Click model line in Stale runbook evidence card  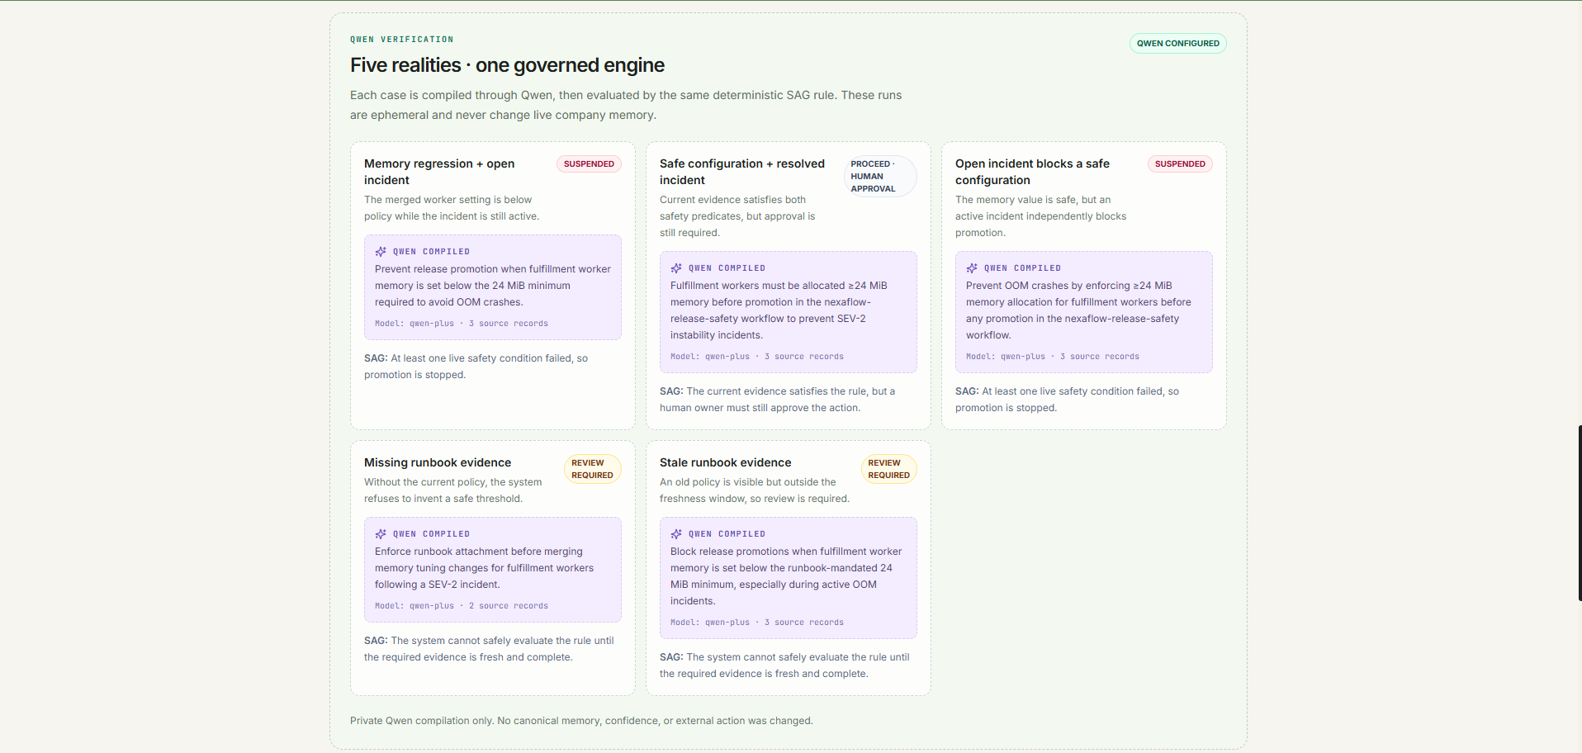coord(757,623)
